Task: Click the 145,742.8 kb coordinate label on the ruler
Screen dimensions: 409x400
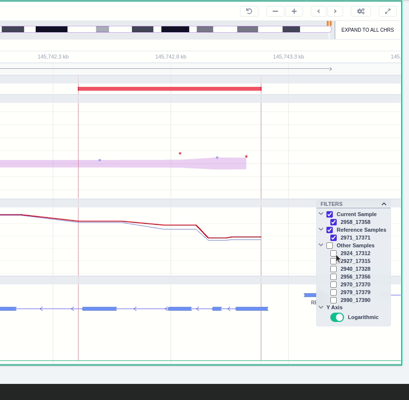Action: 171,57
